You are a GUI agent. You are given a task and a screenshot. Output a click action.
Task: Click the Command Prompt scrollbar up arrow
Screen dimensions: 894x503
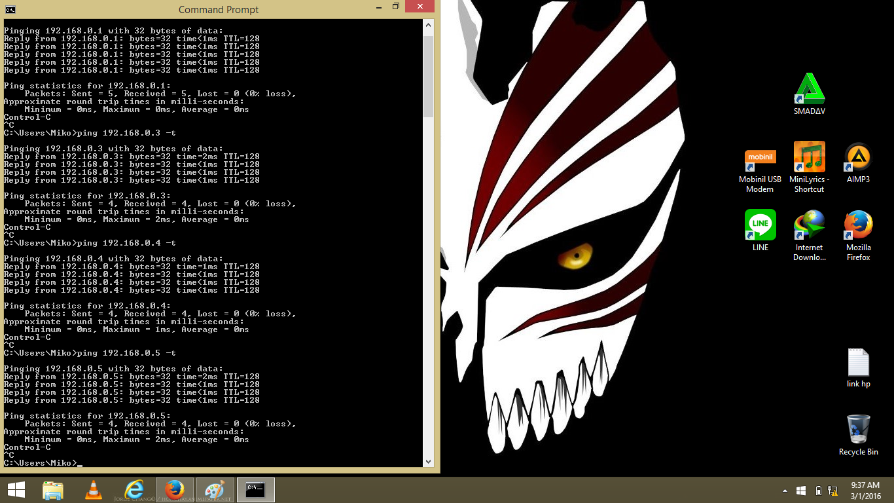pyautogui.click(x=429, y=26)
